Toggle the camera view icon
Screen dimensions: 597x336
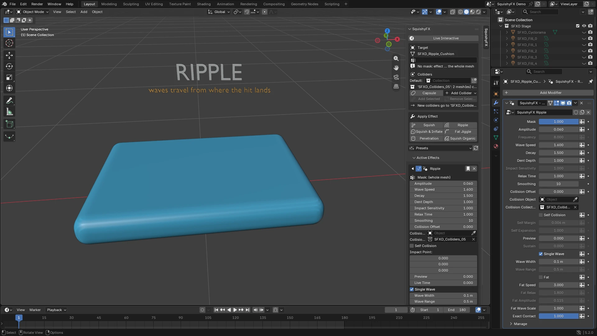point(396,77)
